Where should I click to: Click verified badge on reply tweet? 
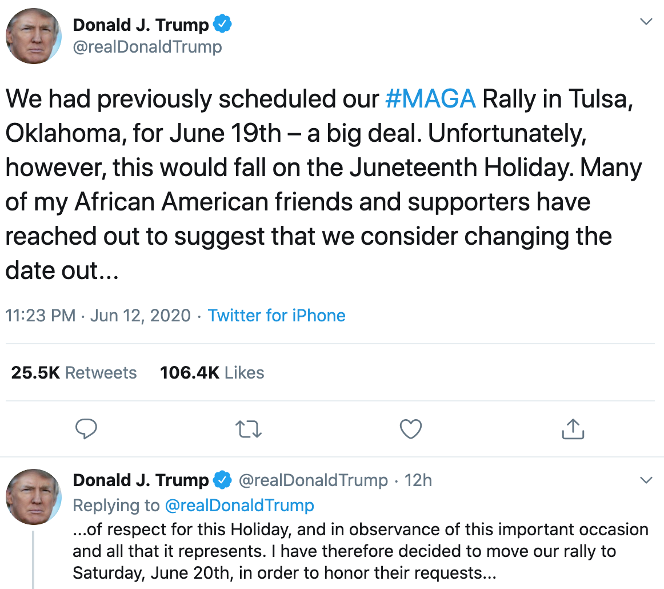(x=222, y=480)
